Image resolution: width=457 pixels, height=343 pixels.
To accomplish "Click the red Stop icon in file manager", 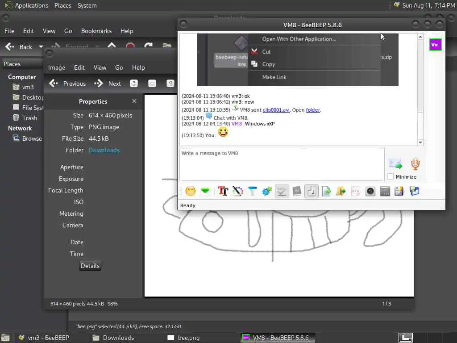I will [130, 46].
